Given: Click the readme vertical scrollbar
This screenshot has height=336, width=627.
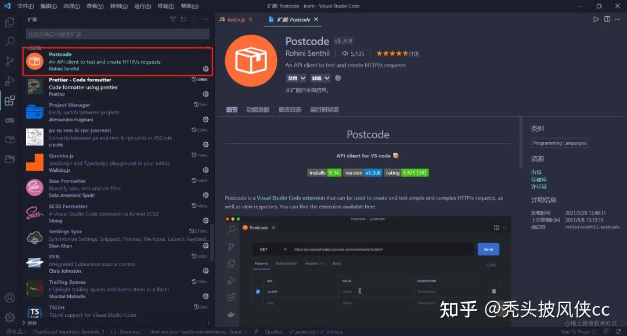Looking at the screenshot, I should point(521,142).
